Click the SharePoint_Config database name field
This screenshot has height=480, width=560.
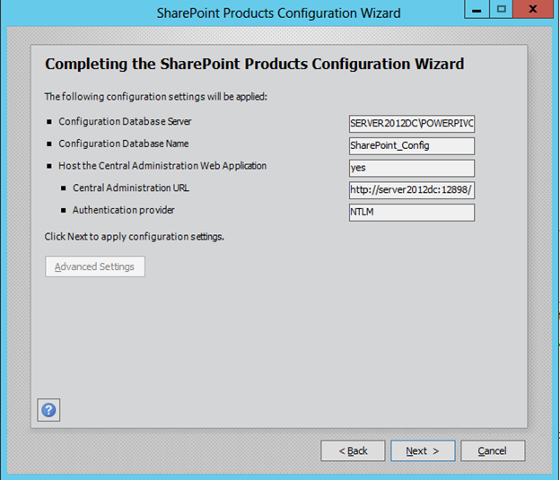412,145
